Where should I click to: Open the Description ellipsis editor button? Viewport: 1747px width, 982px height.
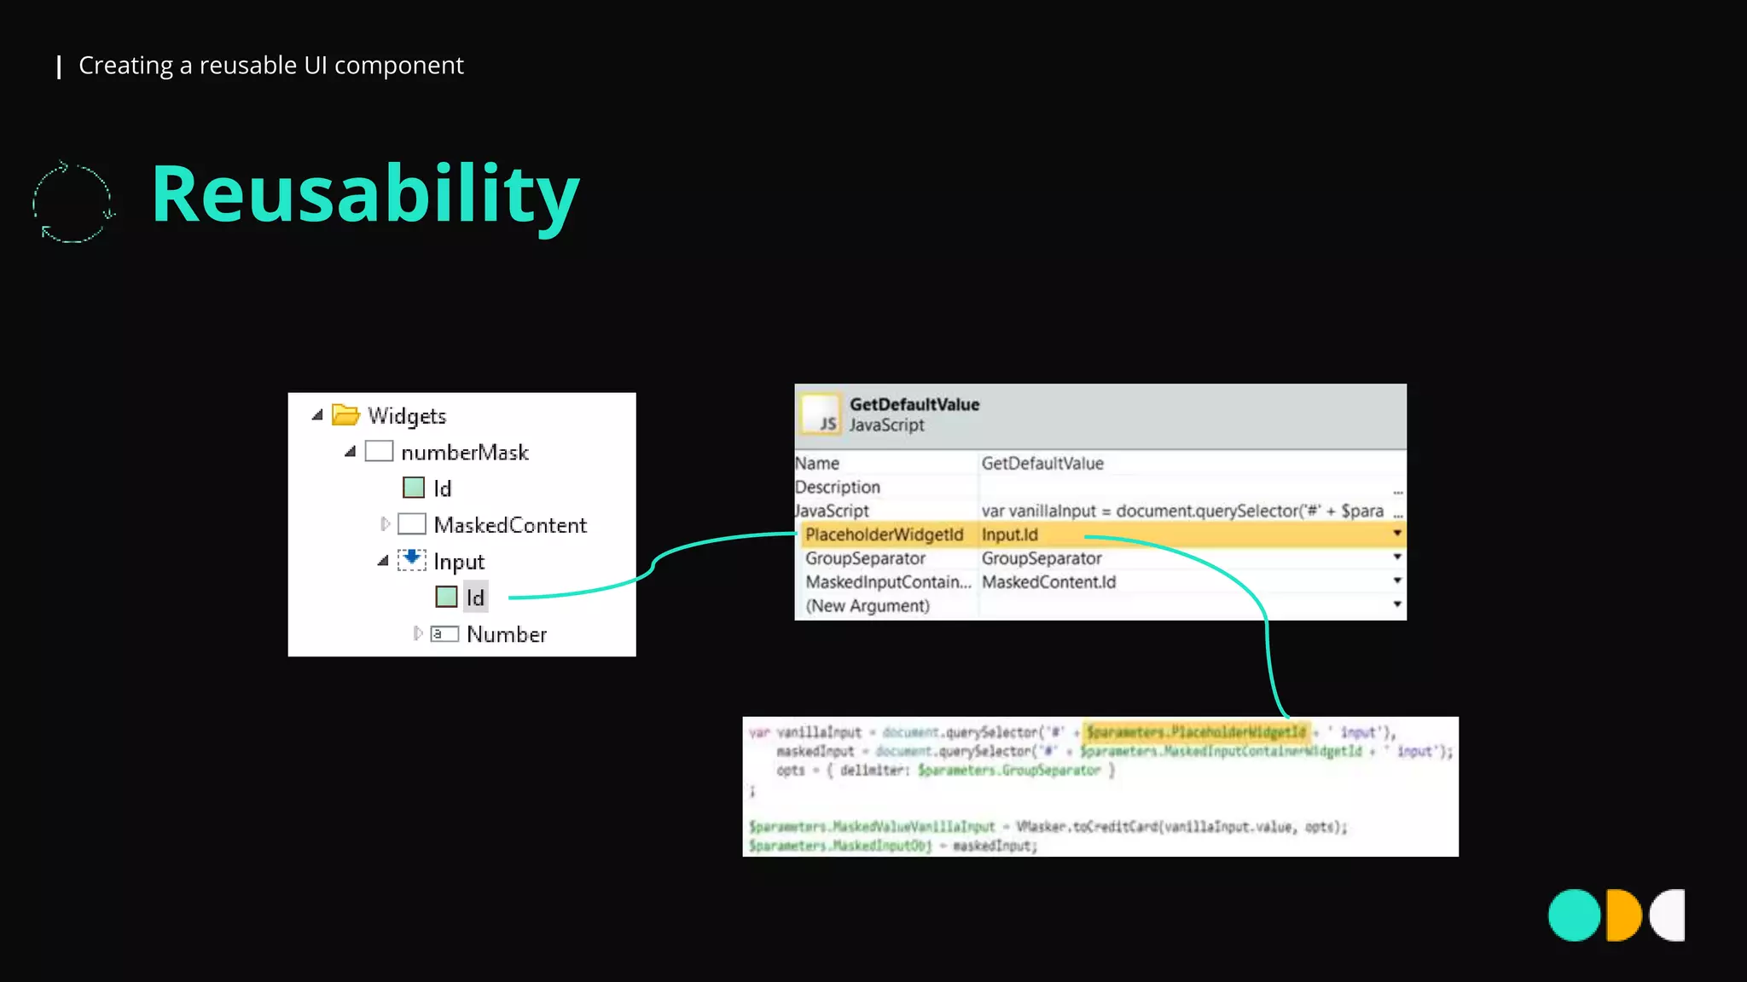pos(1397,490)
